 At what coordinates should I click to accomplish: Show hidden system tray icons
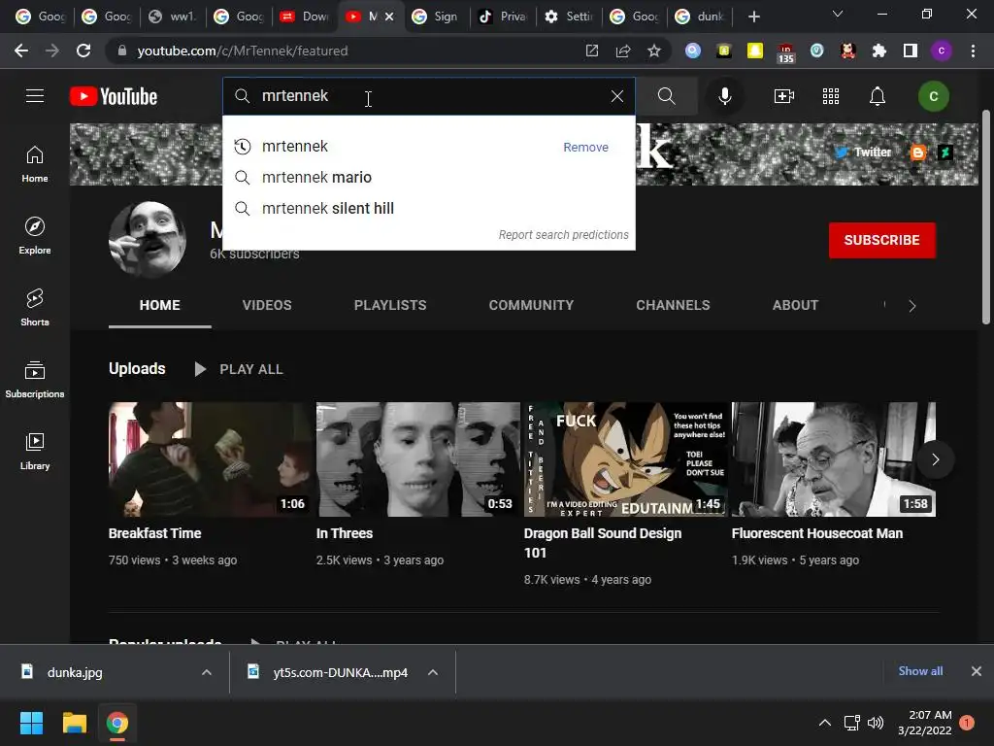(825, 723)
